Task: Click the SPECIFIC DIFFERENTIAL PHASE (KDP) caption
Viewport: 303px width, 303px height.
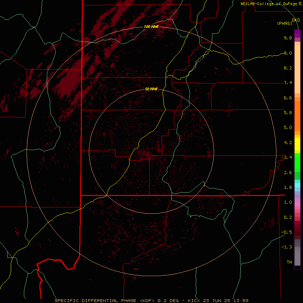Action: 104,301
